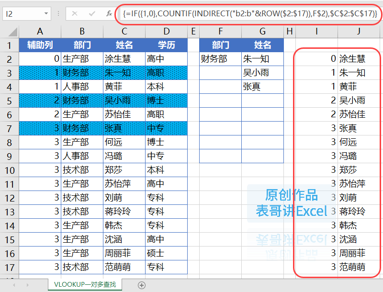Select column I header
The height and width of the screenshot is (292, 383).
click(317, 32)
